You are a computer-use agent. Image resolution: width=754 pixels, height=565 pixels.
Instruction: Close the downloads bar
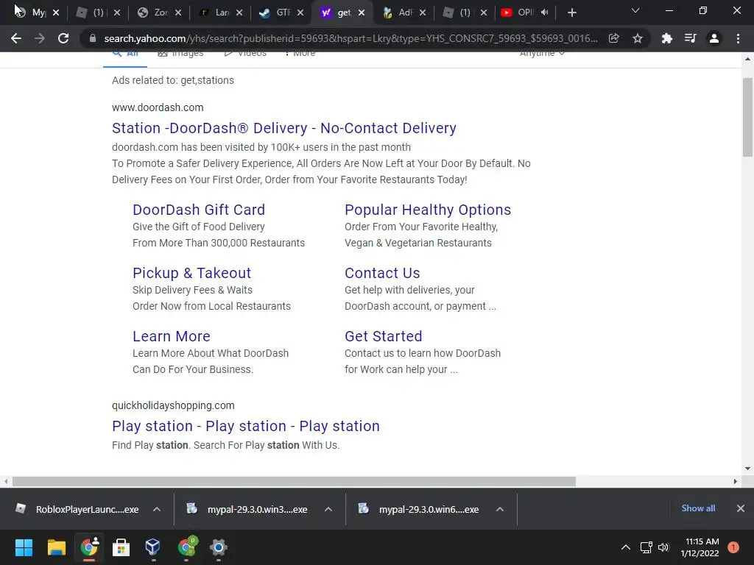pos(741,508)
